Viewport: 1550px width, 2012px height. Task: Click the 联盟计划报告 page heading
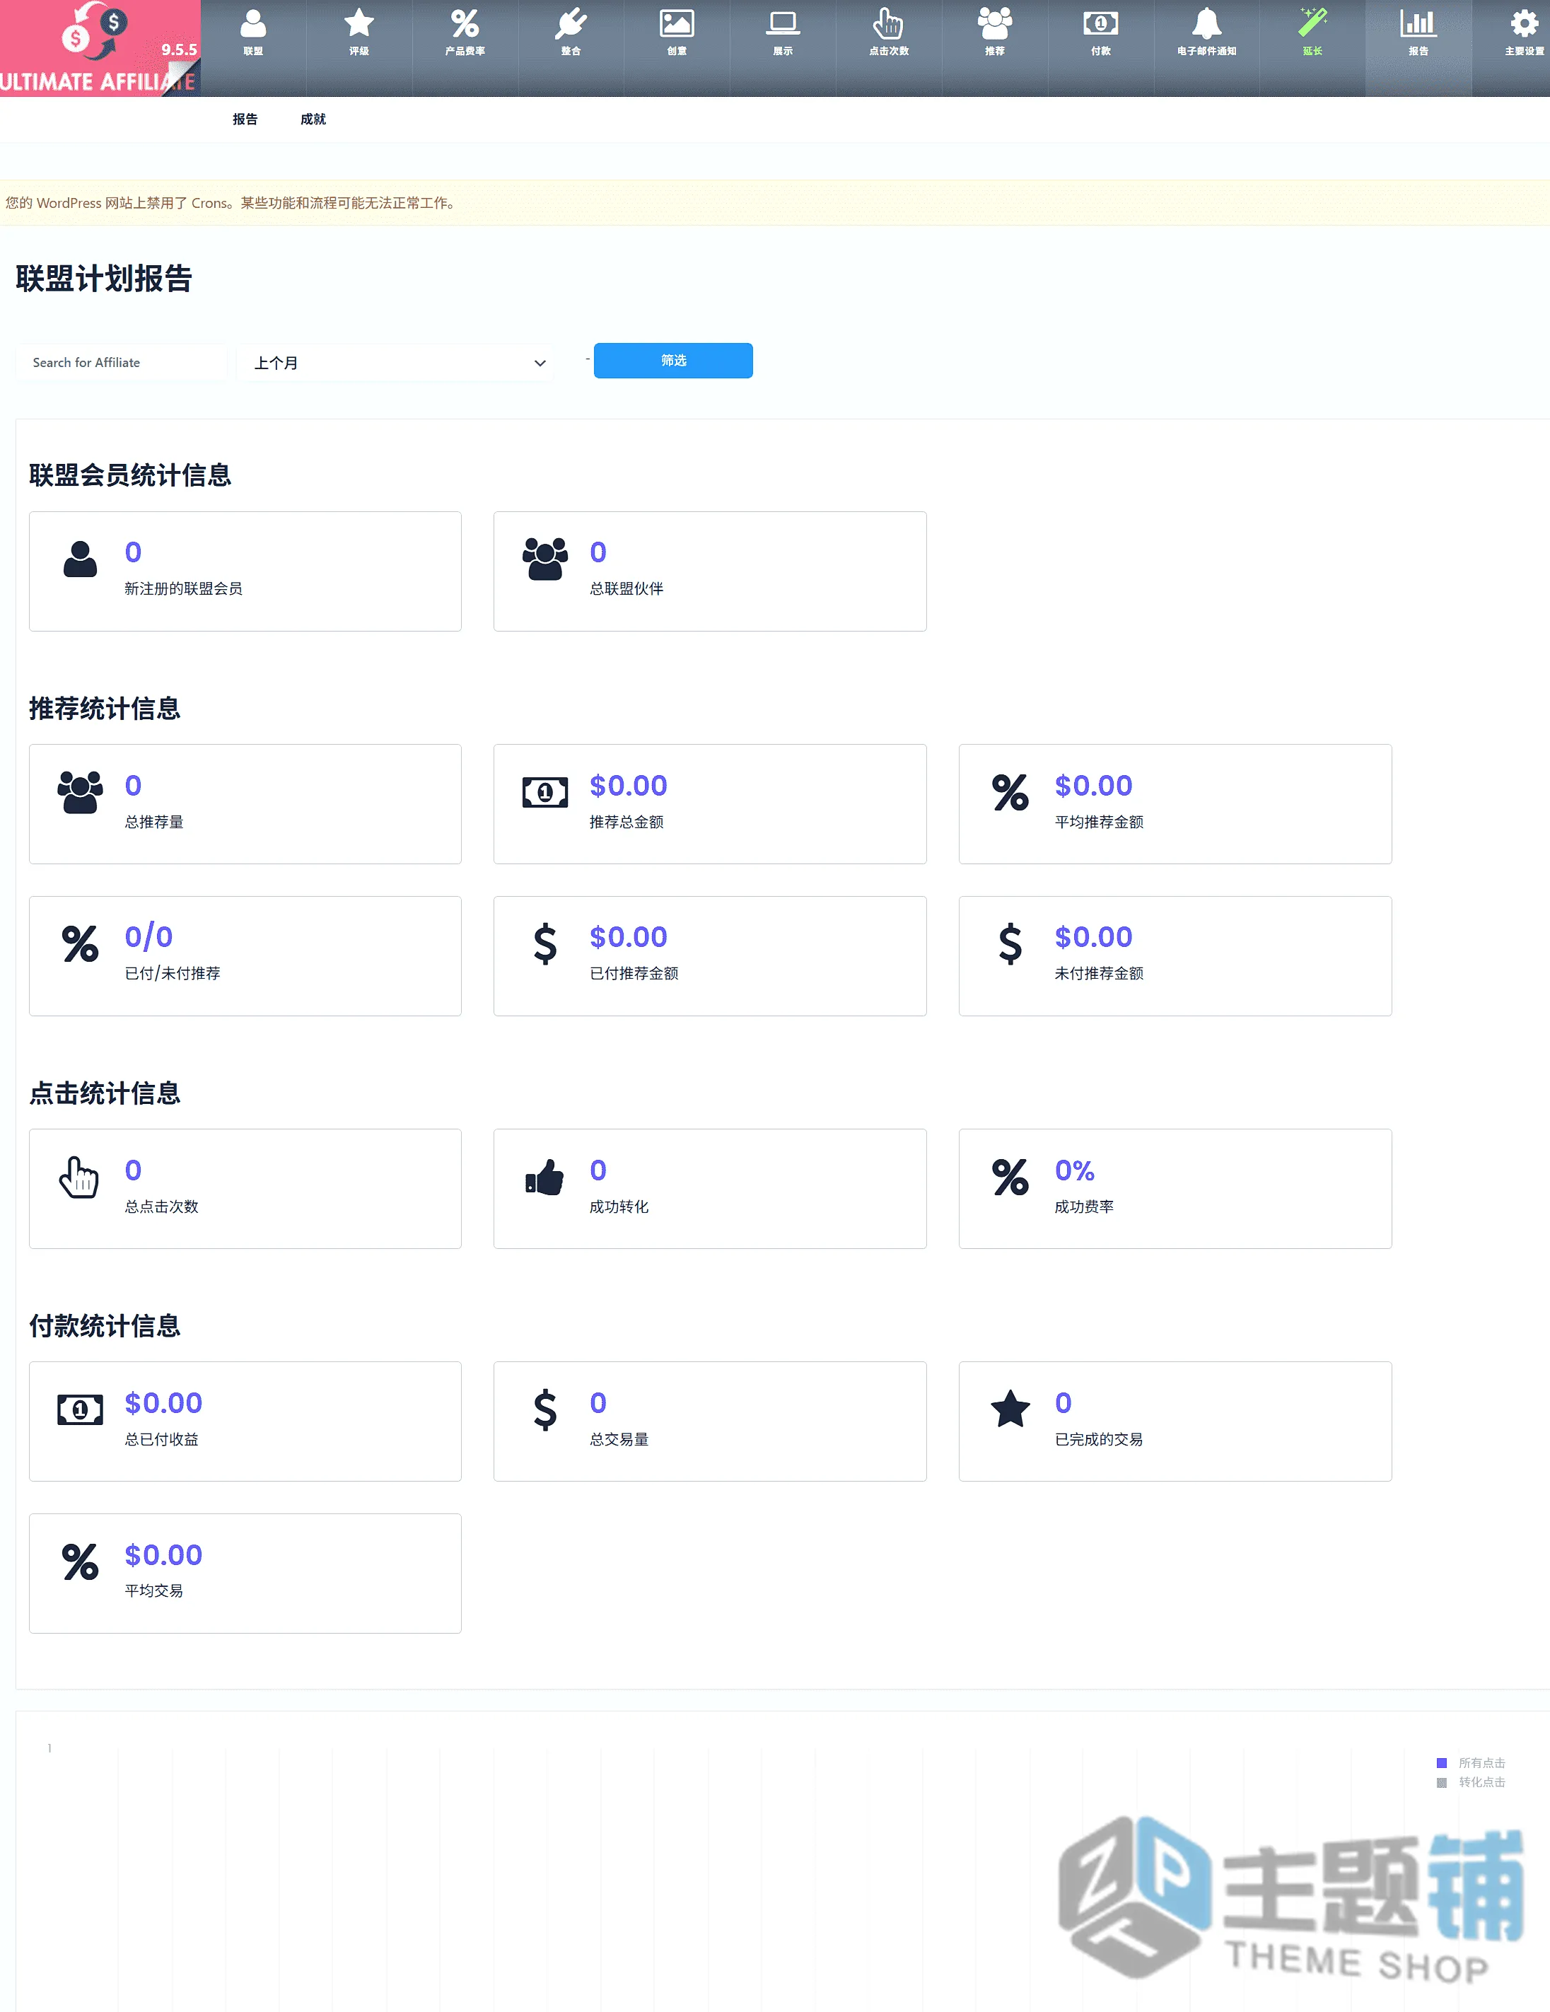pos(103,278)
